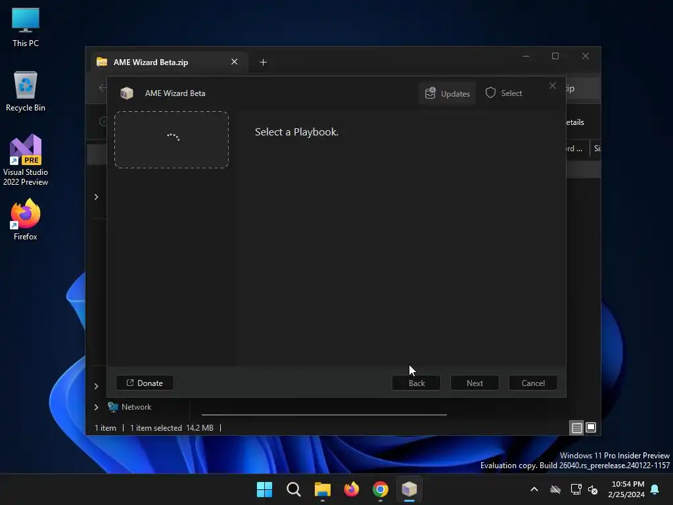The height and width of the screenshot is (505, 673).
Task: Click the '1 item selected 14.2 MB' status
Action: (172, 427)
